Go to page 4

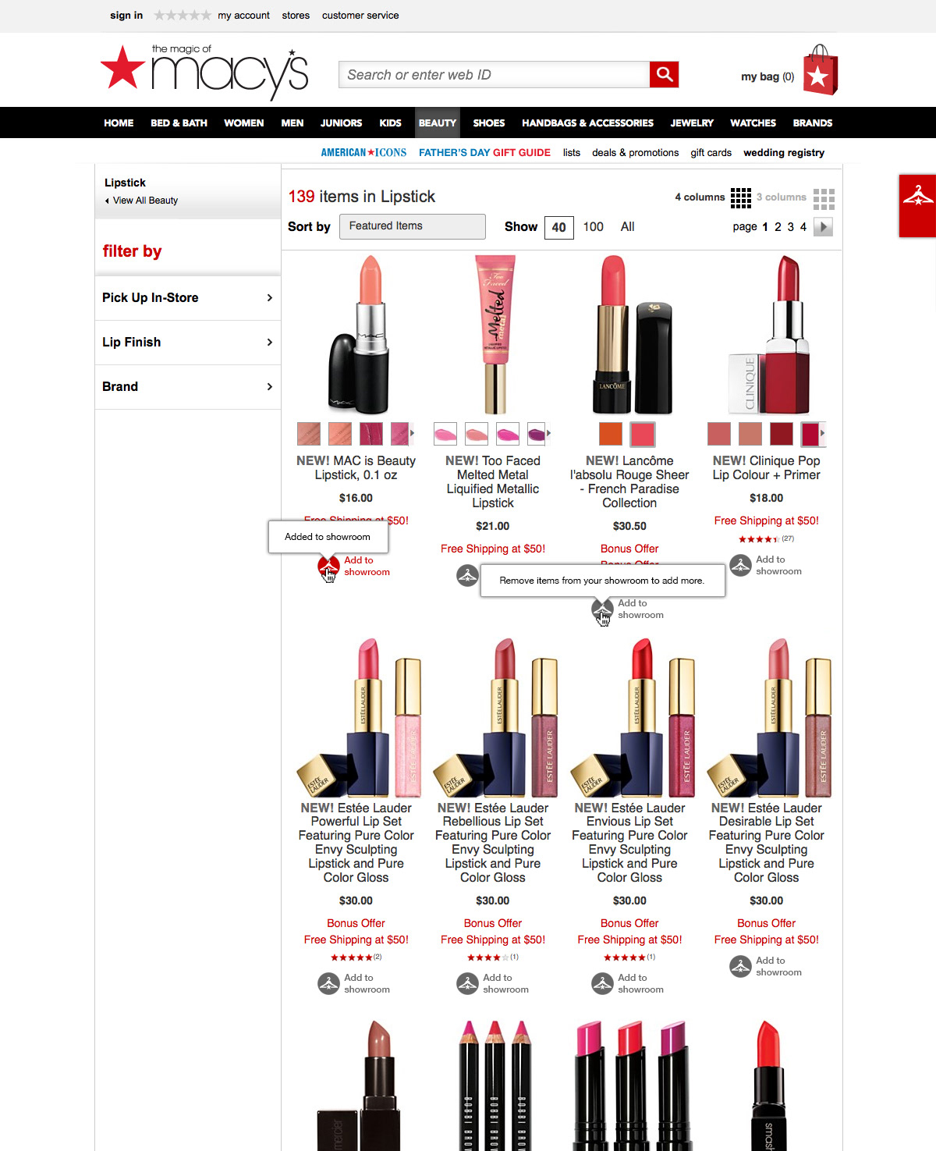click(x=803, y=226)
